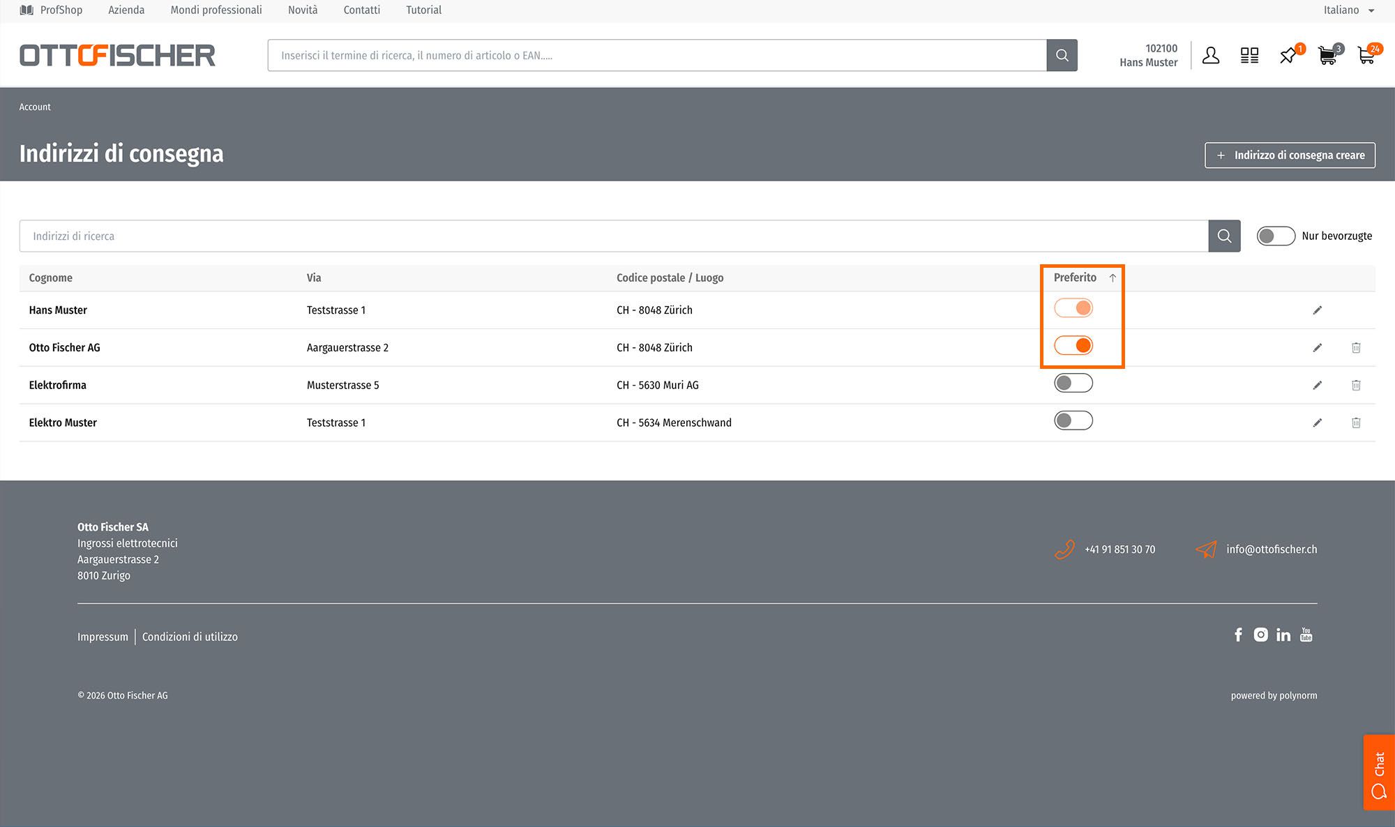
Task: Open the pinned items icon with badge 1
Action: pos(1288,56)
